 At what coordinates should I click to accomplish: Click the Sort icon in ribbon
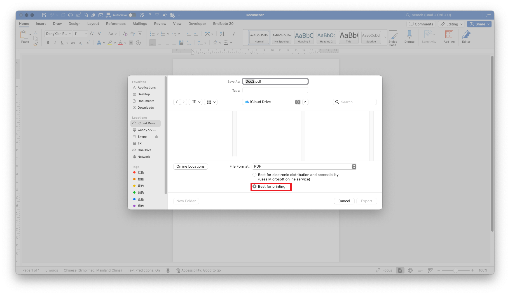coord(222,34)
